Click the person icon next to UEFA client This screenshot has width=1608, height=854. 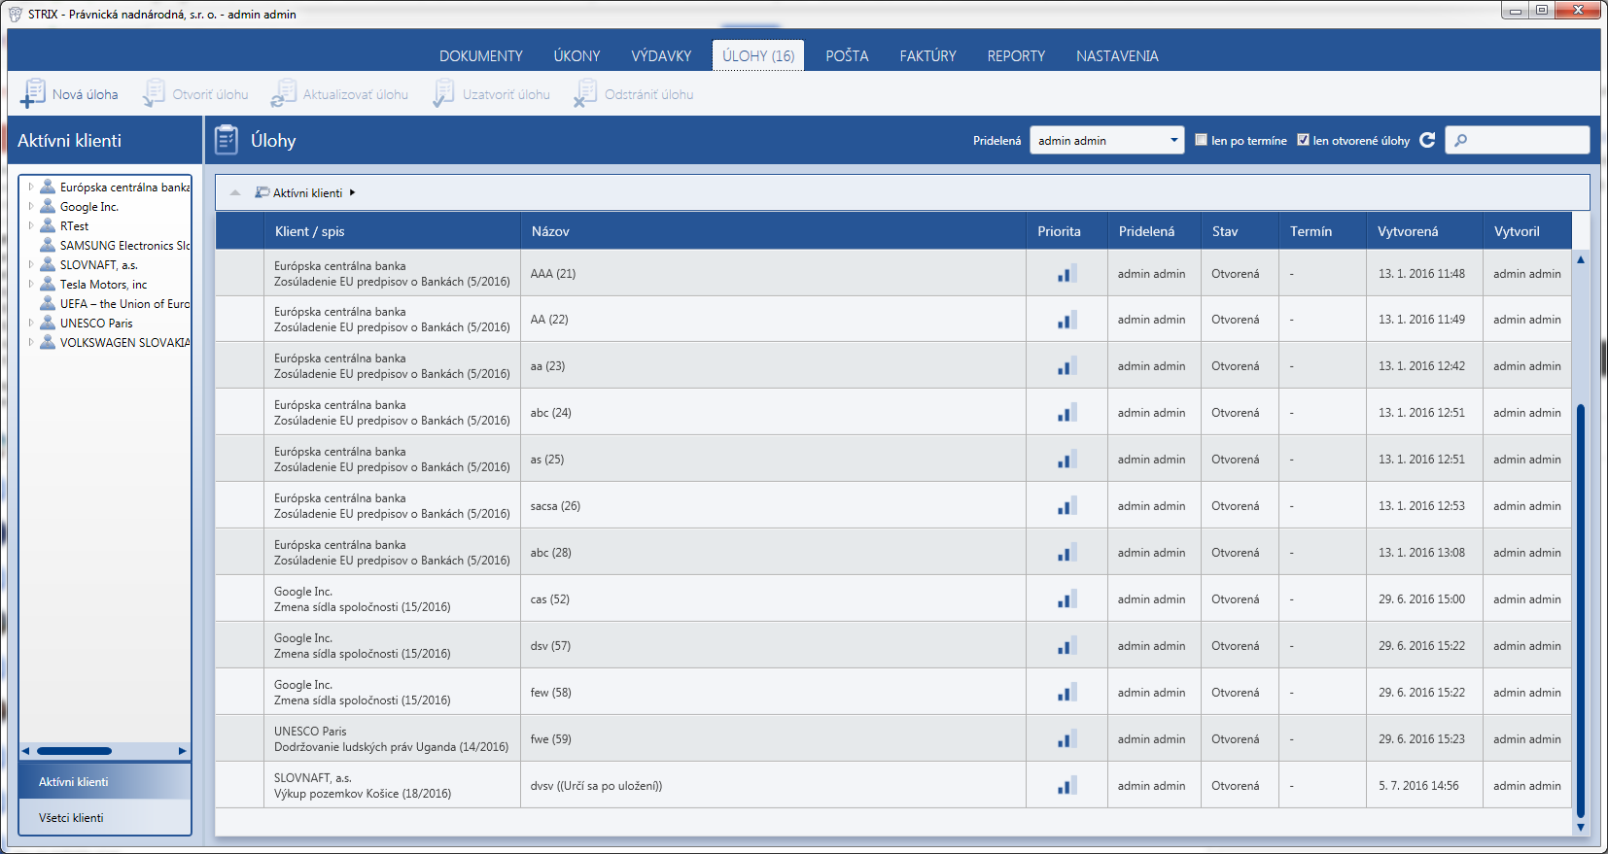[48, 303]
